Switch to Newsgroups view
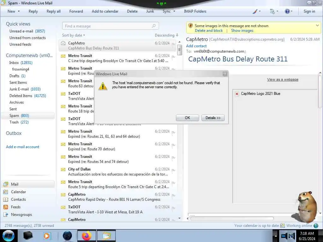323x242 pixels. coord(18,214)
